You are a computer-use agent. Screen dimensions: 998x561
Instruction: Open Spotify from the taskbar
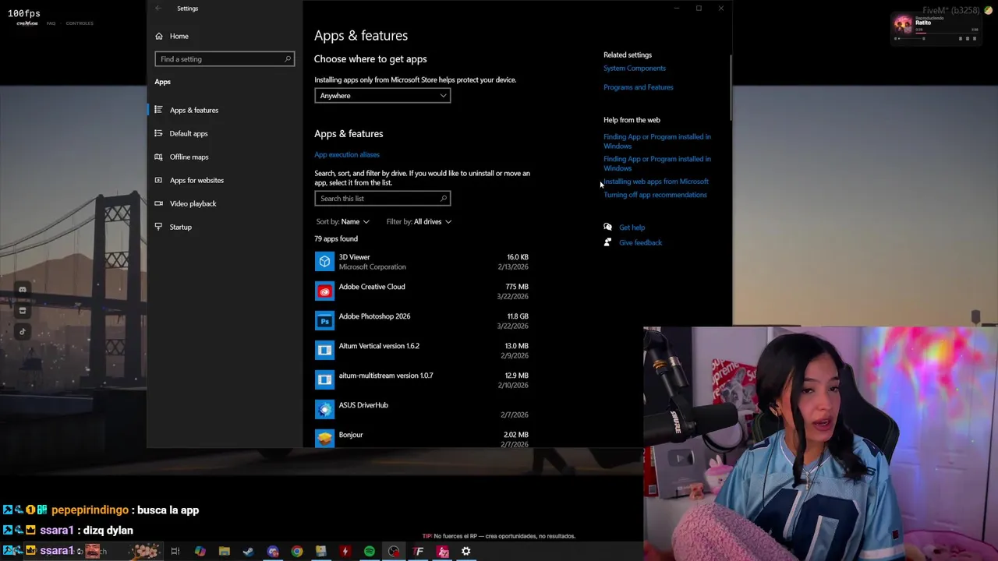pos(370,552)
